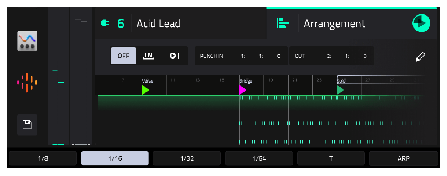447x176 pixels.
Task: Select track number 6
Action: pyautogui.click(x=121, y=24)
